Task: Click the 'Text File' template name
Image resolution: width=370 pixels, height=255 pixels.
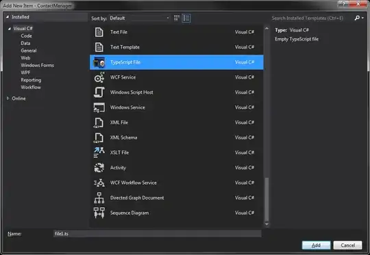Action: (119, 32)
